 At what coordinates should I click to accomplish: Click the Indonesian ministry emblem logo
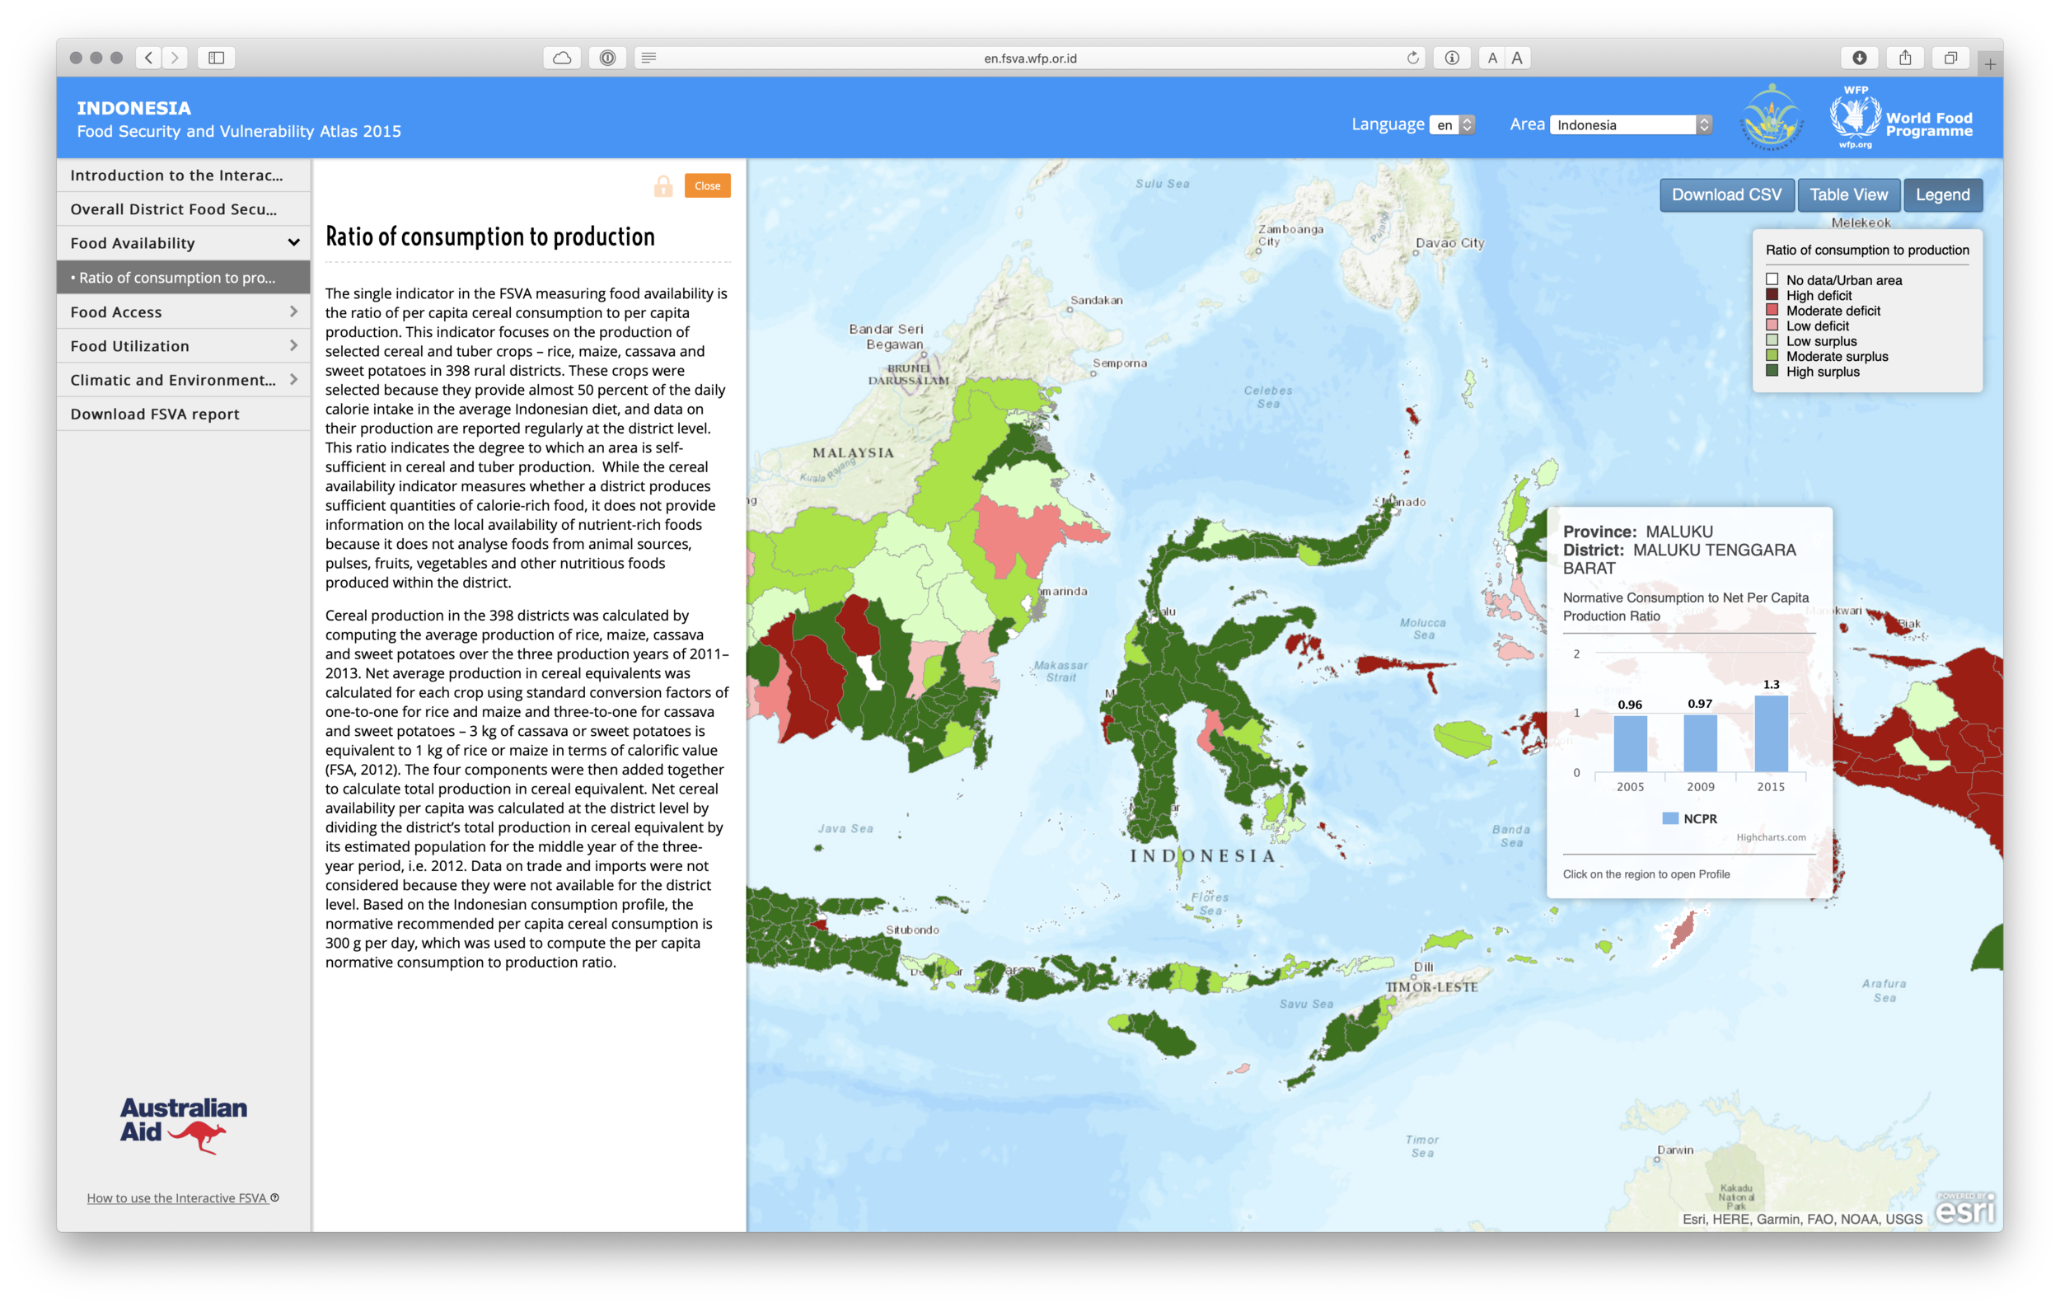(x=1772, y=117)
